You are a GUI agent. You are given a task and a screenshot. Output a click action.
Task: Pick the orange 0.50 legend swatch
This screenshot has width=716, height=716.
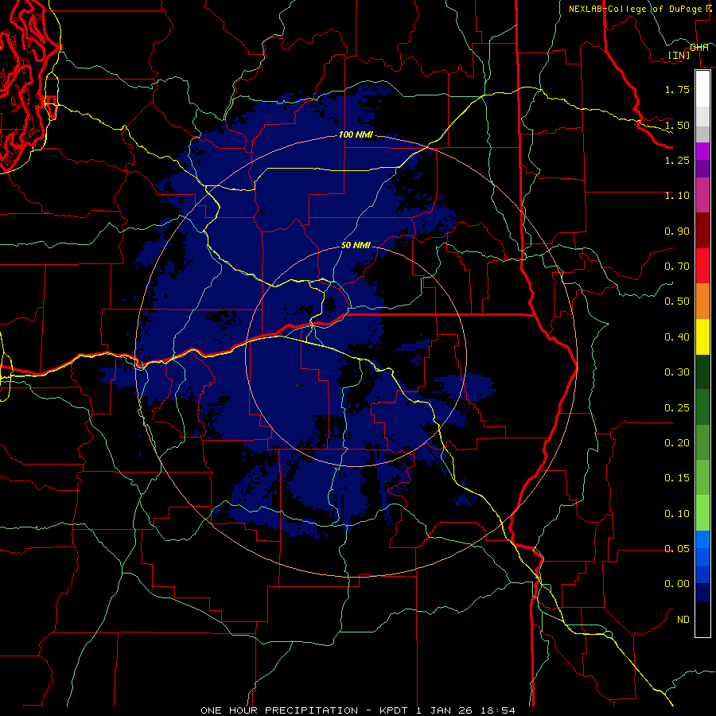(x=702, y=302)
